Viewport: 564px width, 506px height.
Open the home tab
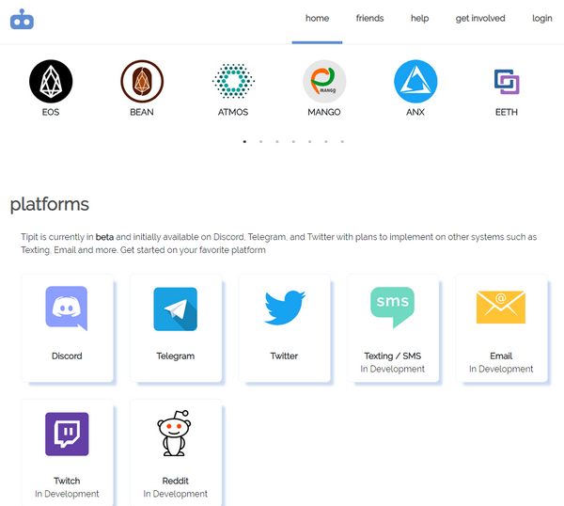point(317,19)
